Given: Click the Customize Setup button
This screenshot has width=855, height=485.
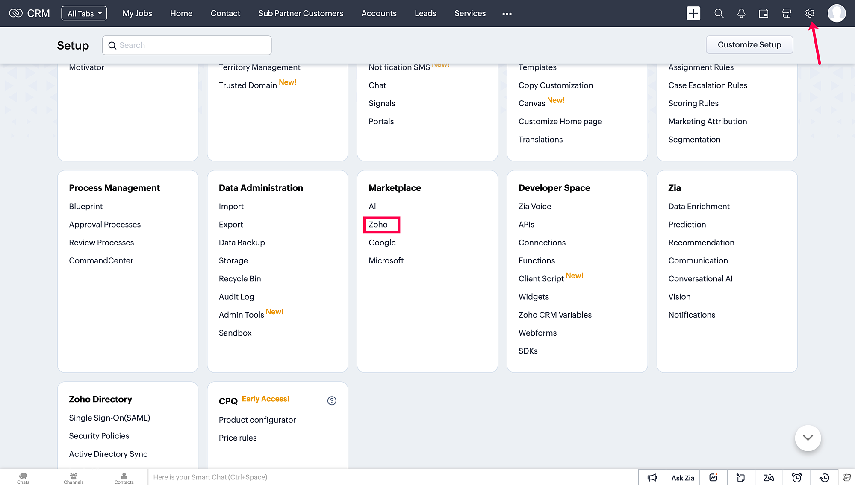Looking at the screenshot, I should 749,45.
